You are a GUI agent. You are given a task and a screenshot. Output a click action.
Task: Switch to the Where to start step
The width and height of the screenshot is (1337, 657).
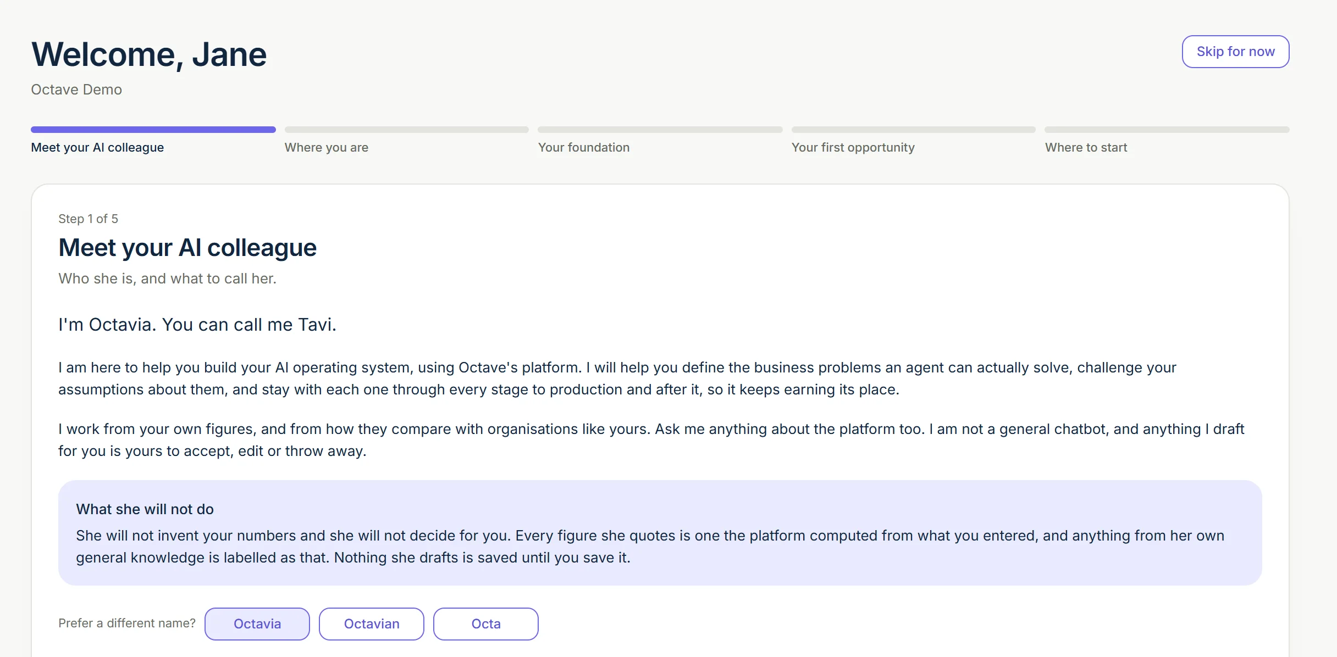1086,147
